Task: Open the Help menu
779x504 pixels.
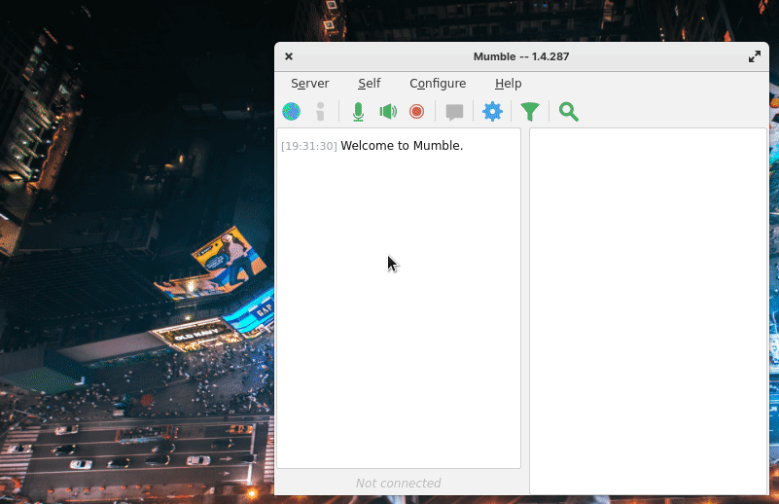Action: coord(509,84)
